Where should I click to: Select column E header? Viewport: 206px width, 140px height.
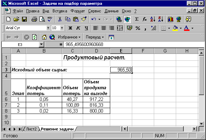pyautogui.click(x=121, y=51)
